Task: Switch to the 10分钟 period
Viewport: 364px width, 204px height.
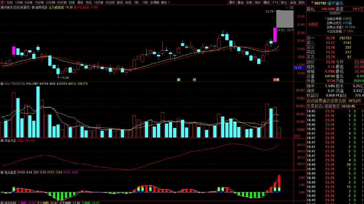Action: point(98,3)
